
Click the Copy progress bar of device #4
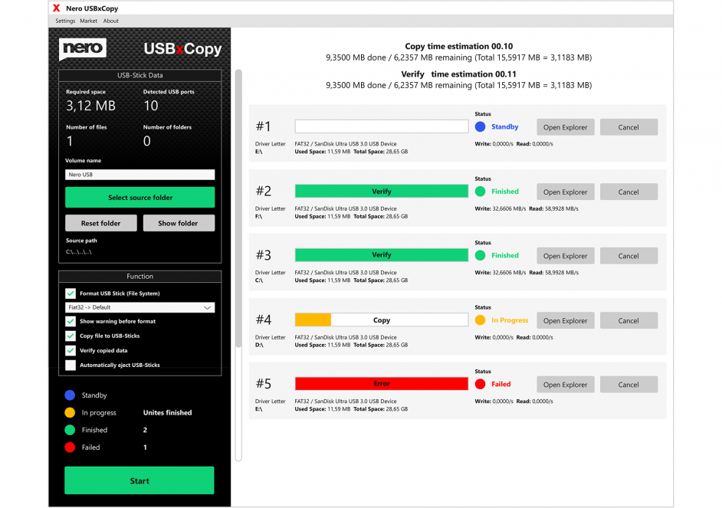[x=381, y=320]
